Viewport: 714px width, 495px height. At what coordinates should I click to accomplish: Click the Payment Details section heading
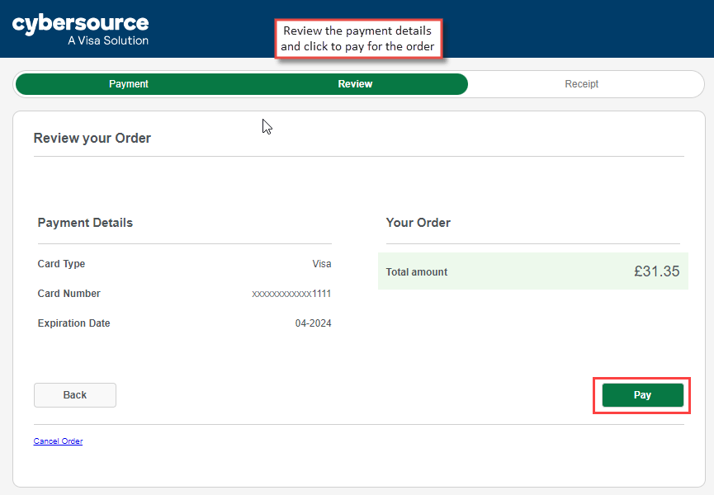85,223
